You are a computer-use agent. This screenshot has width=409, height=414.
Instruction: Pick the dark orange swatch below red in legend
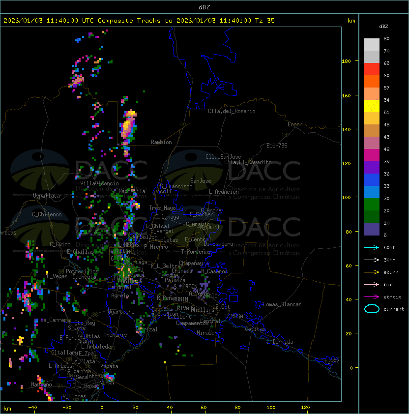(x=372, y=81)
